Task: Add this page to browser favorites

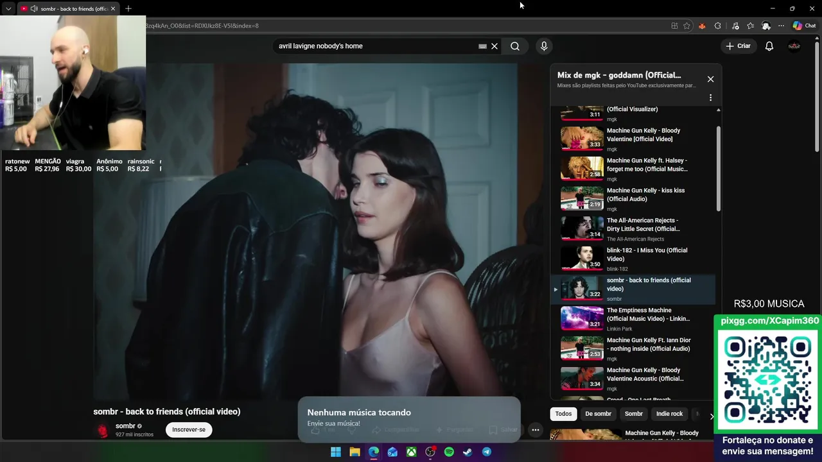Action: pyautogui.click(x=686, y=26)
